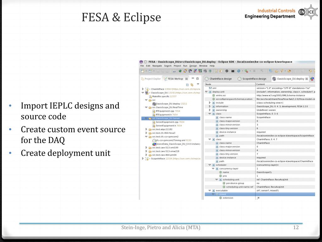
Task: Select the mixed node row
Action: pyautogui.click(x=260, y=194)
